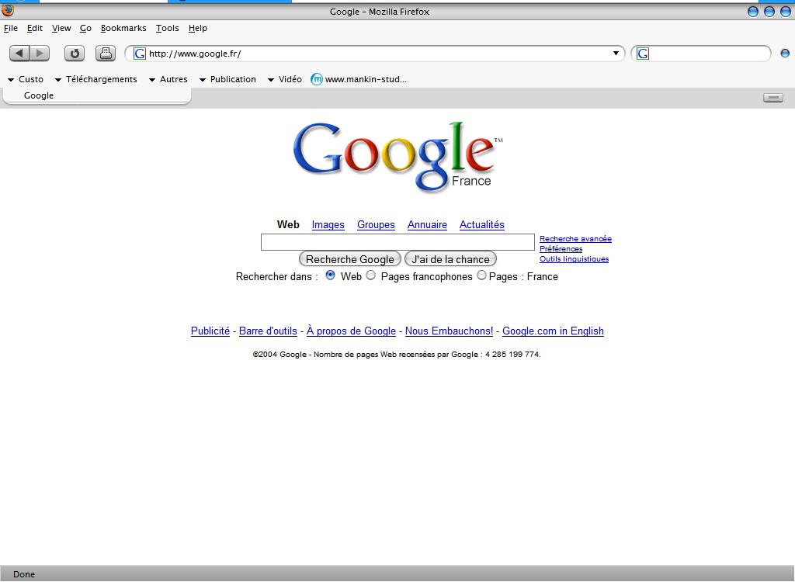Close the tab with tab bar button
Image resolution: width=795 pixels, height=582 pixels.
click(x=773, y=97)
